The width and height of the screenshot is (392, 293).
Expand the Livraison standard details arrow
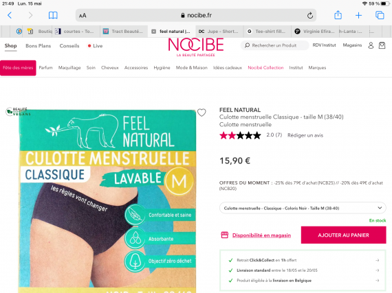(378, 270)
